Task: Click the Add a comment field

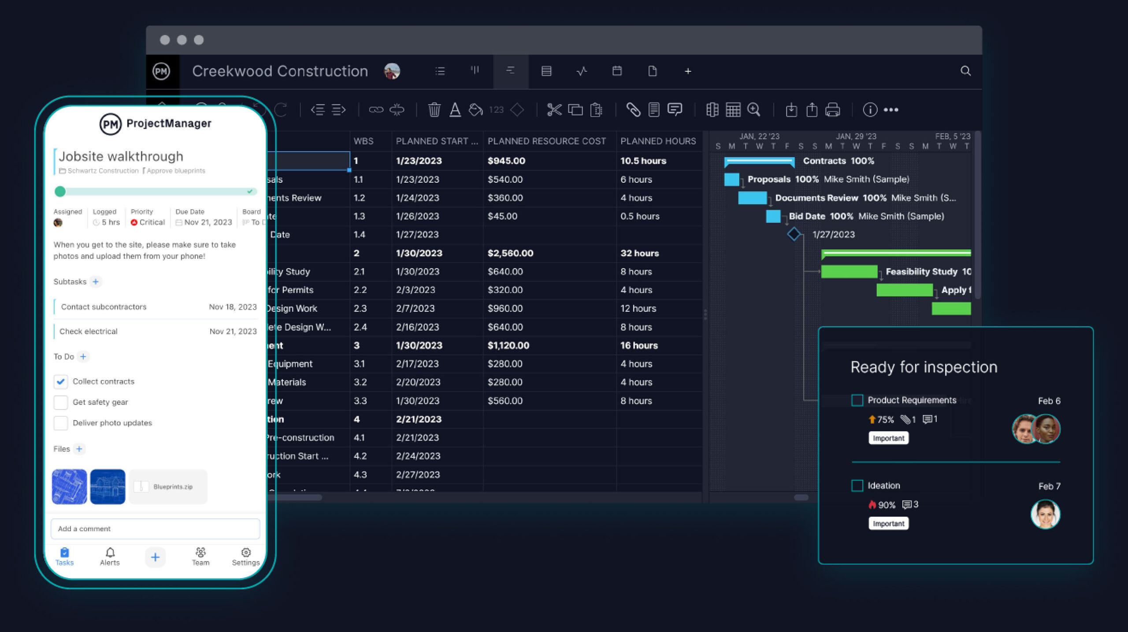Action: (155, 529)
